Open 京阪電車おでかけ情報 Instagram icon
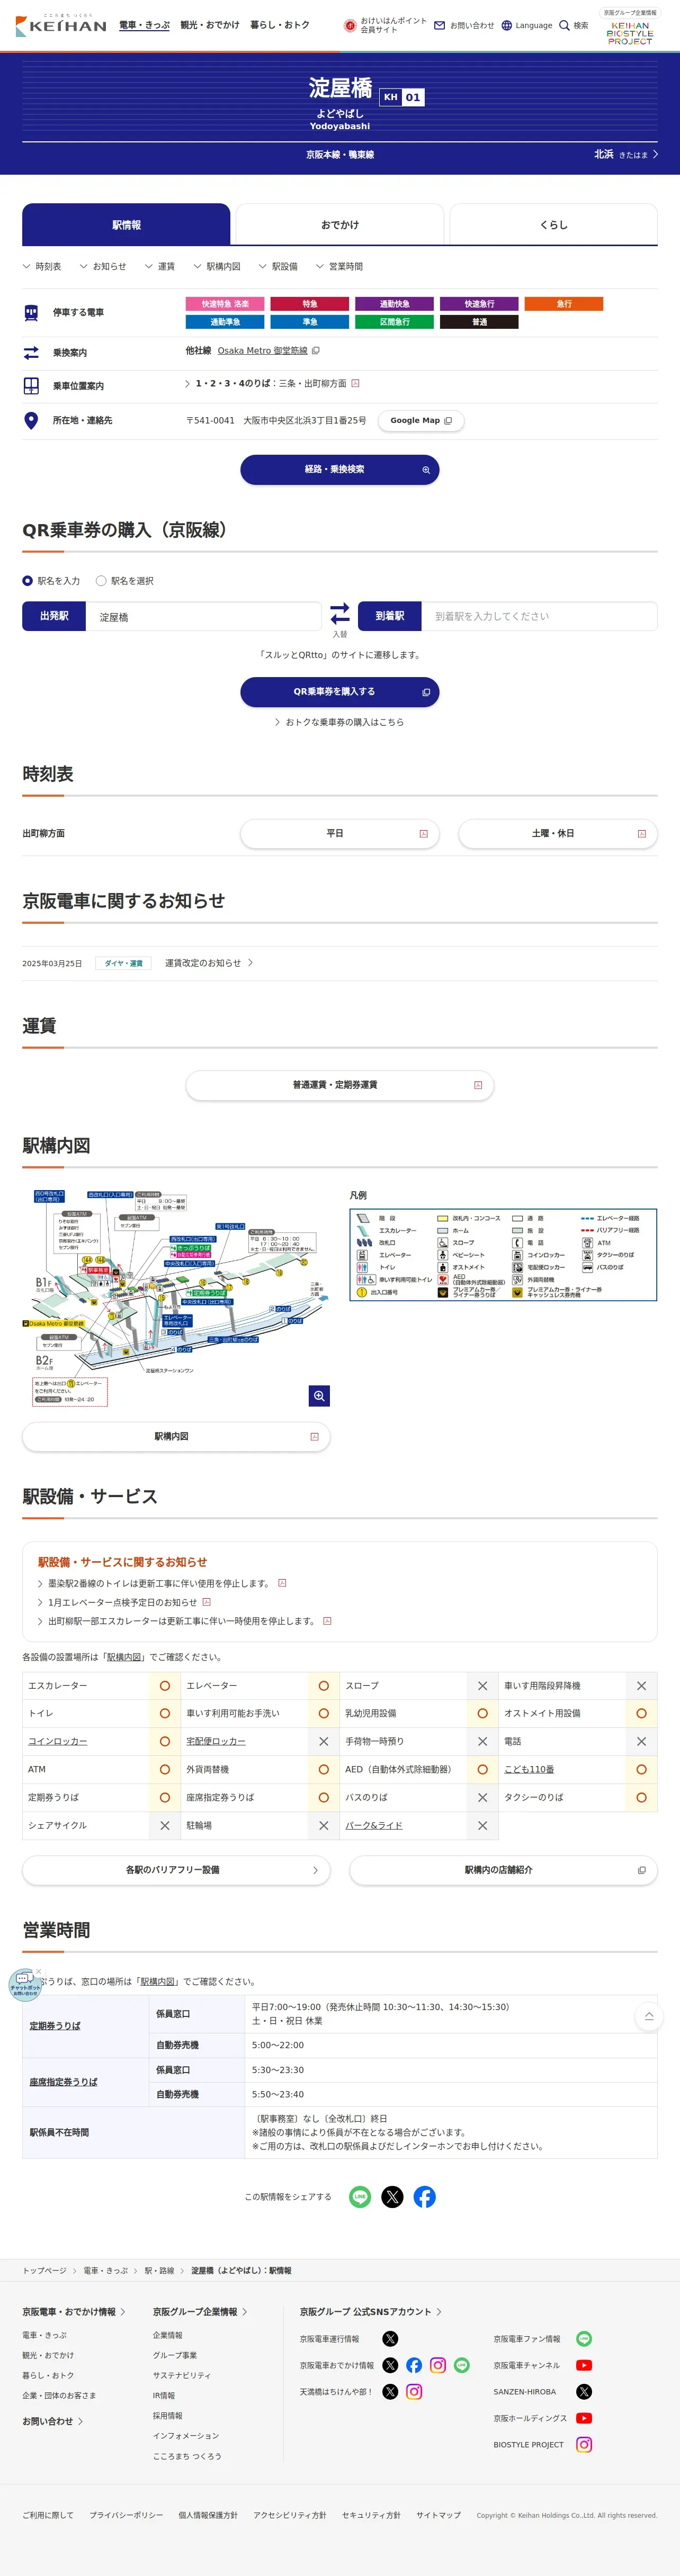680x2576 pixels. pyautogui.click(x=438, y=2365)
